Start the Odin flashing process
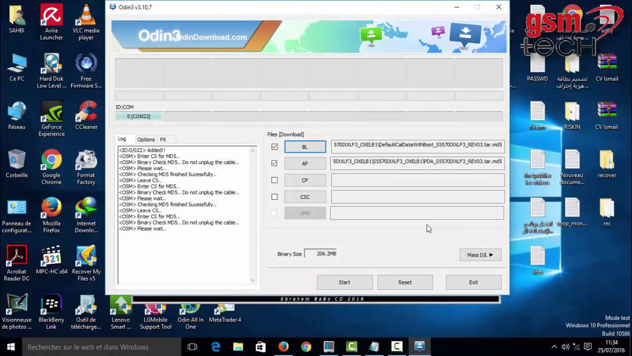 tap(345, 282)
